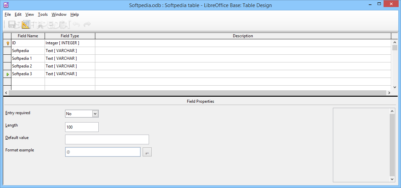Select the Softpedia 1 field name cell

coord(28,58)
